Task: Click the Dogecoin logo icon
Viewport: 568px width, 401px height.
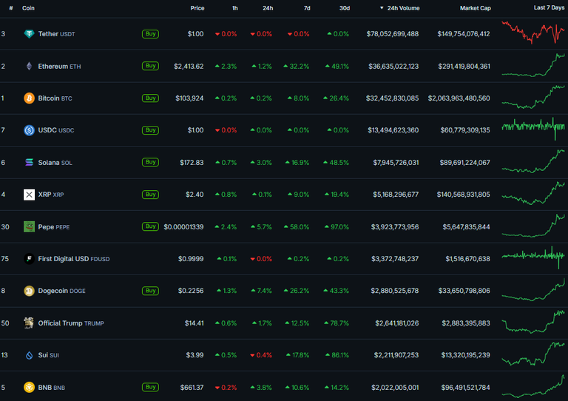Action: pos(29,291)
